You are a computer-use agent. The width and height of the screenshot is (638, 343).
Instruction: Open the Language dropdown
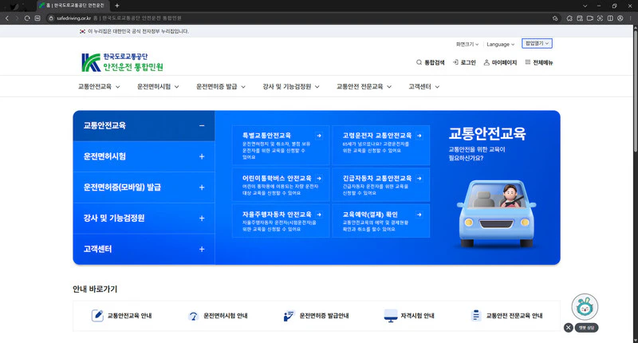coord(501,45)
